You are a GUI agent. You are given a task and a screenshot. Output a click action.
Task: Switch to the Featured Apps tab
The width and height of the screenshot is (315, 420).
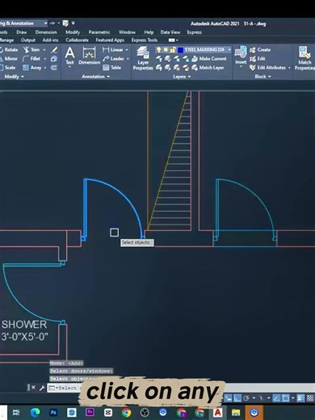tap(110, 40)
